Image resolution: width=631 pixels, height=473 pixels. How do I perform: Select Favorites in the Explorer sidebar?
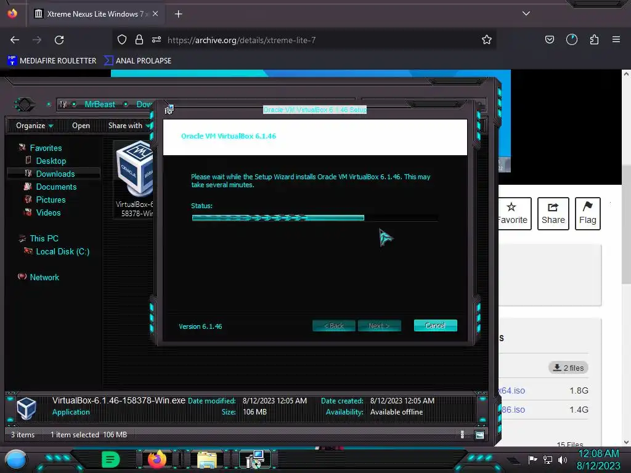tap(46, 148)
